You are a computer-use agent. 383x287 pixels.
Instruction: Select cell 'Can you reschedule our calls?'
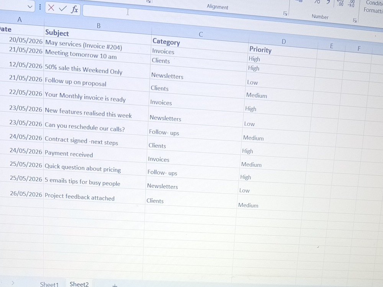(96, 127)
